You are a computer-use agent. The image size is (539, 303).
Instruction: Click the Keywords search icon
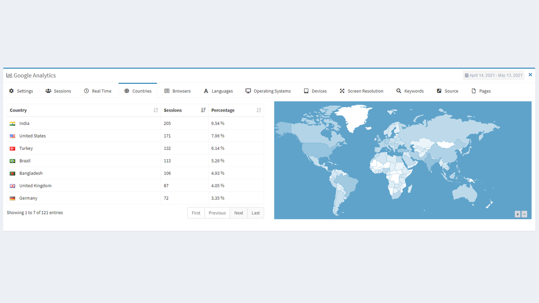pyautogui.click(x=398, y=91)
